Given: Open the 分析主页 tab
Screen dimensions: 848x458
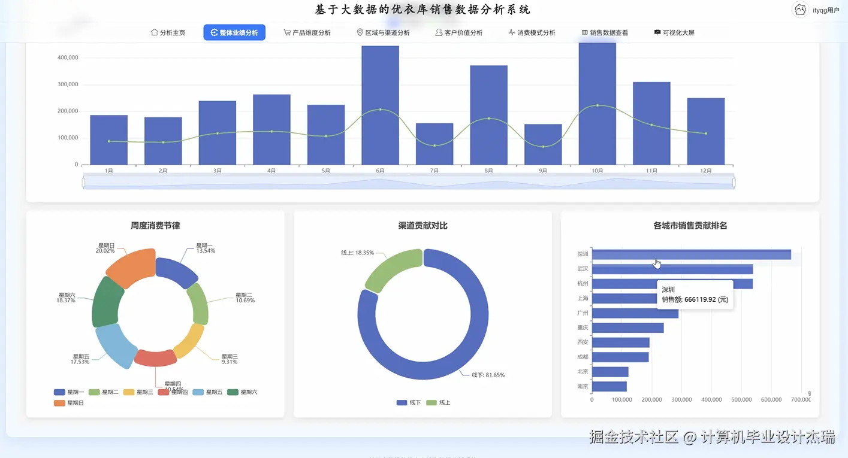Looking at the screenshot, I should (x=168, y=32).
